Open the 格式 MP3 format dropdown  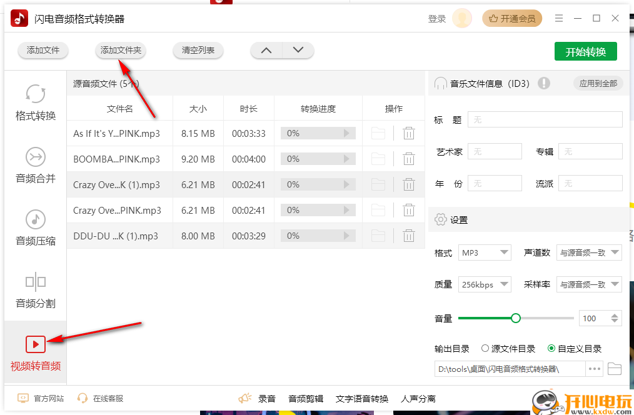click(485, 252)
